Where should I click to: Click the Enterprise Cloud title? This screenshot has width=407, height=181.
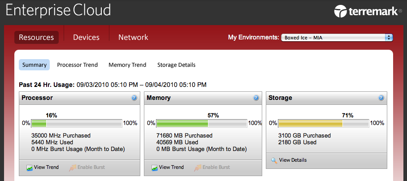58,11
